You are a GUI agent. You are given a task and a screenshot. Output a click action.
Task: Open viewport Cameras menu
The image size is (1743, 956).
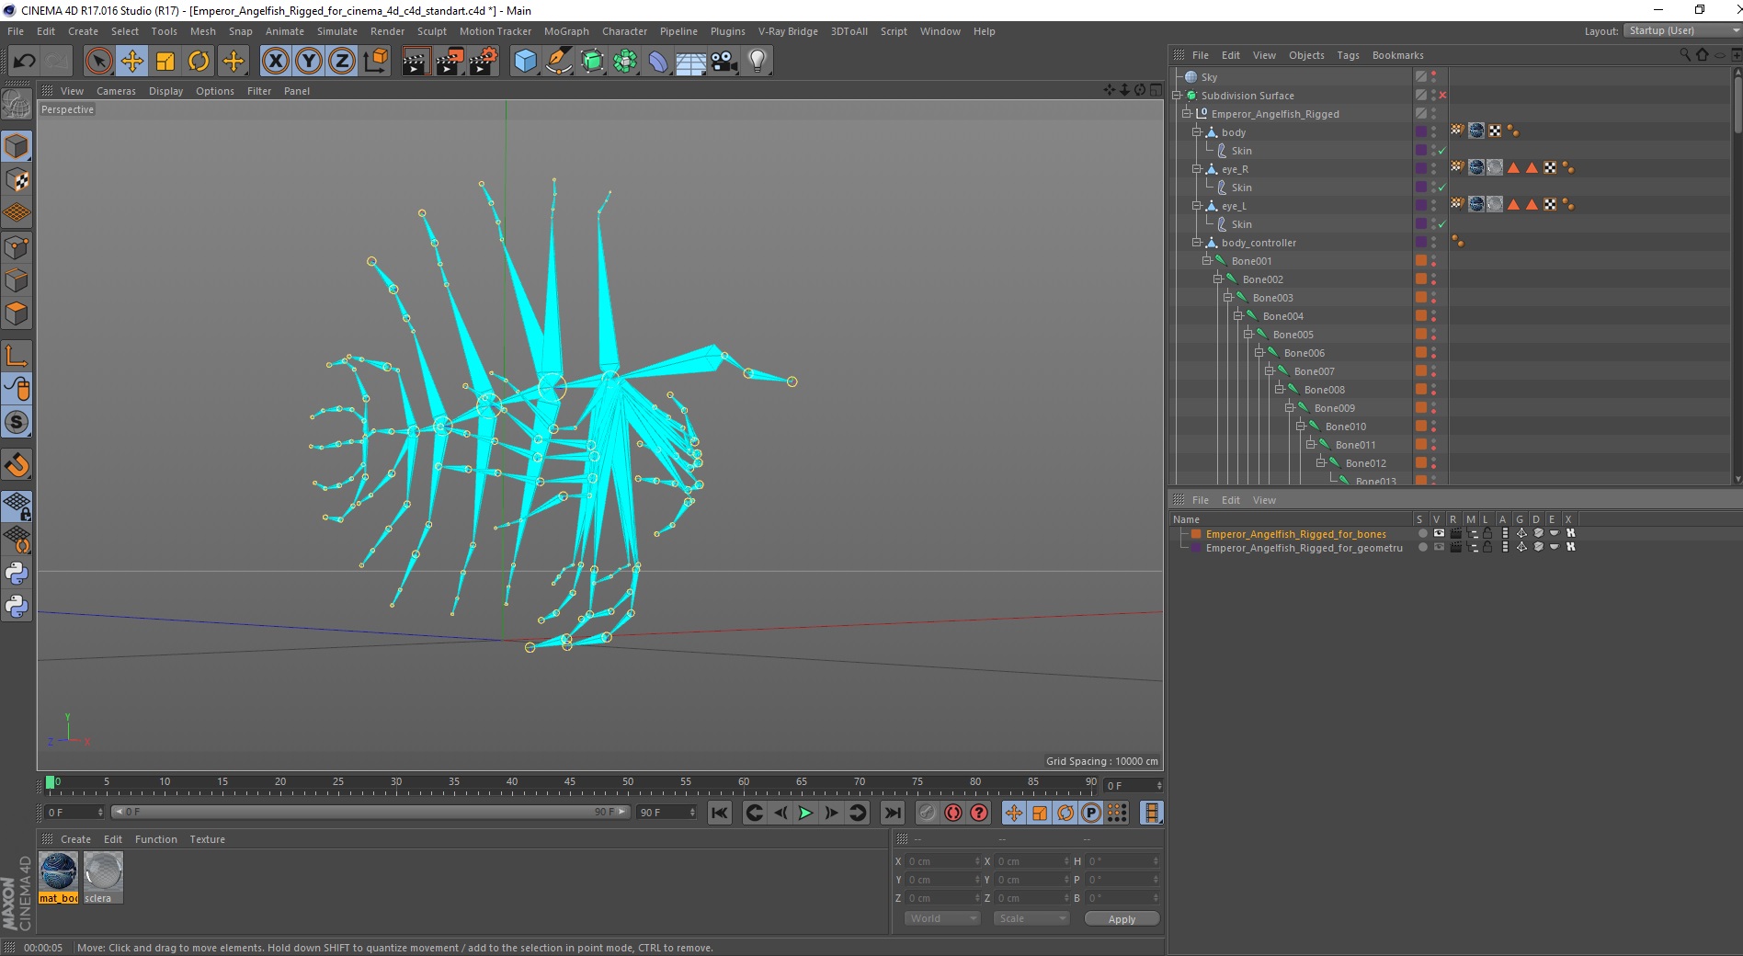116,91
